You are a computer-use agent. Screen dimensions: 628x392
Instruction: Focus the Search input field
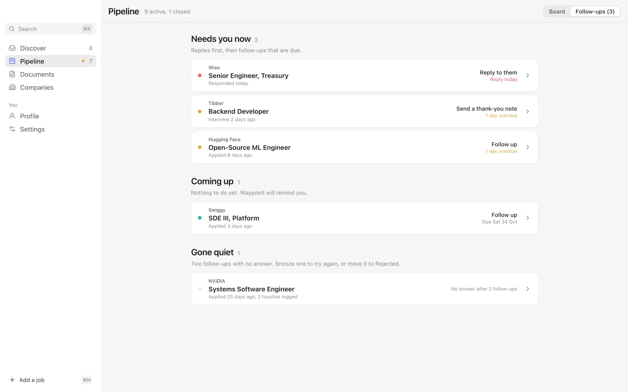tap(51, 29)
